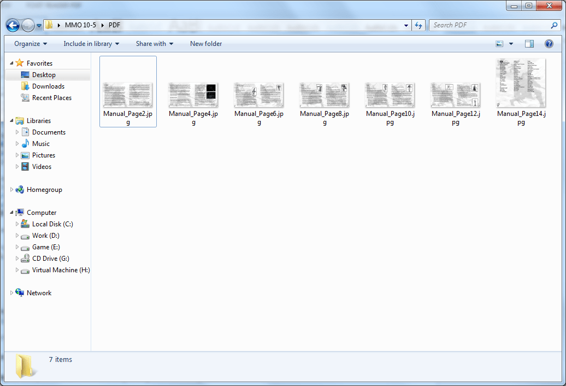
Task: Collapse the Libraries section arrow
Action: [12, 121]
